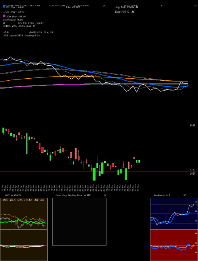
Task: Click the MACD histogram chart
Action: 24,245
